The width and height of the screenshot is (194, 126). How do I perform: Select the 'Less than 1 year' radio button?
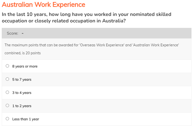coord(7,119)
